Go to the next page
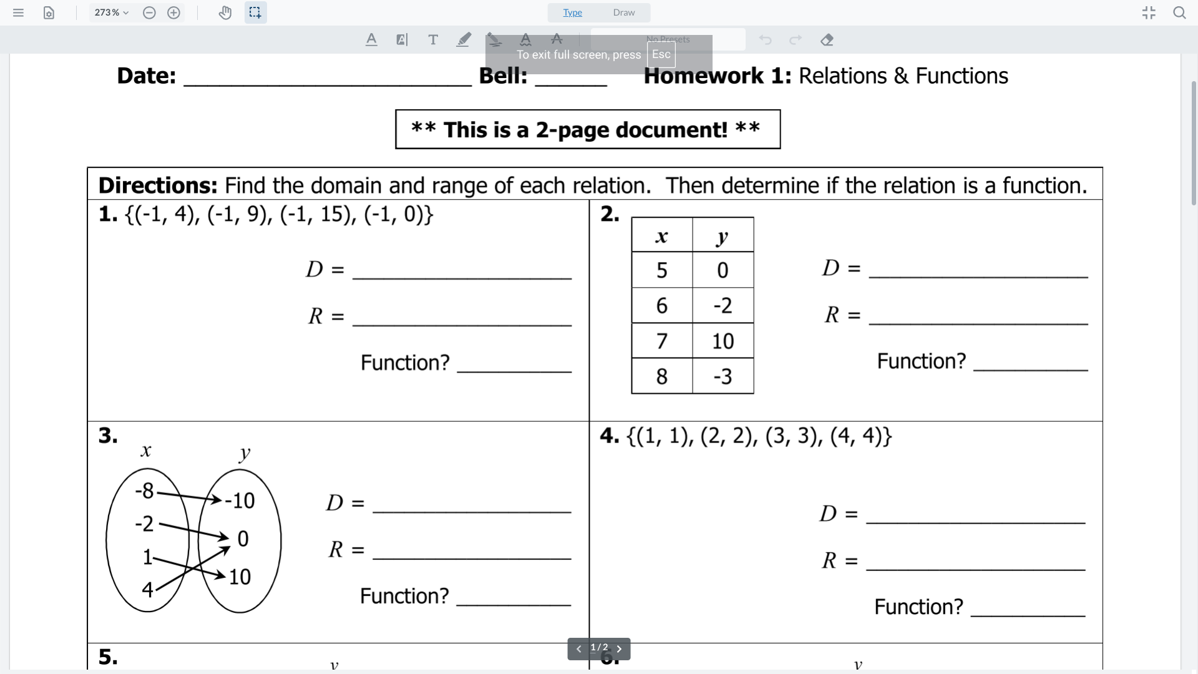Viewport: 1198px width, 674px height. click(x=619, y=649)
